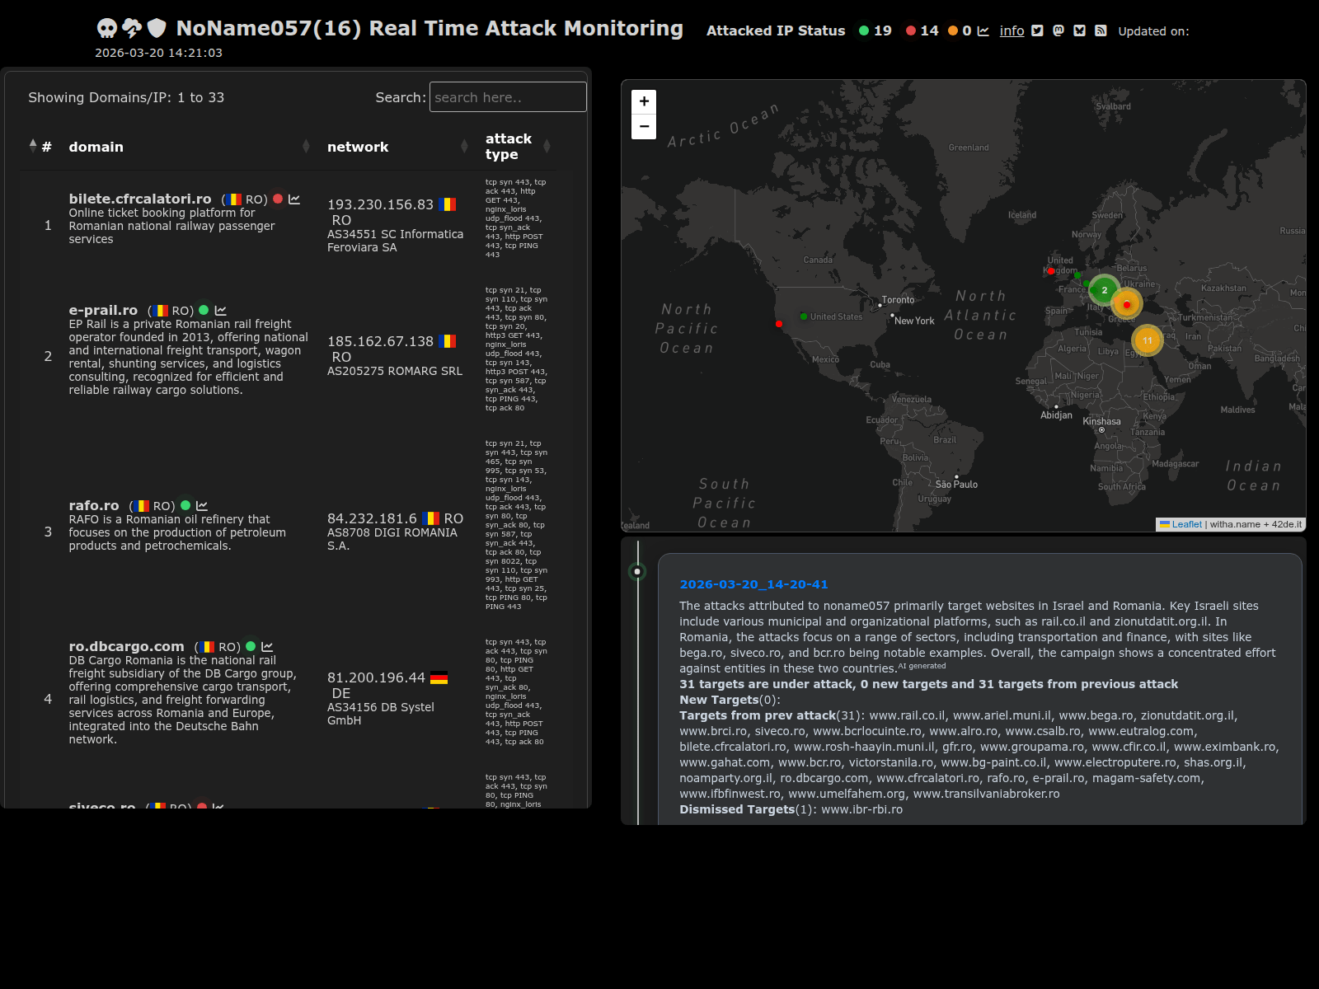Open the RSS feed icon
1319x989 pixels.
[x=1101, y=31]
